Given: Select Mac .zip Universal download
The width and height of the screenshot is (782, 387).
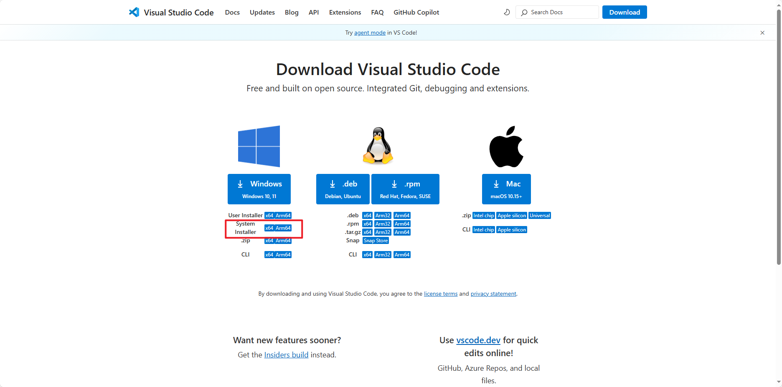Looking at the screenshot, I should click(540, 216).
